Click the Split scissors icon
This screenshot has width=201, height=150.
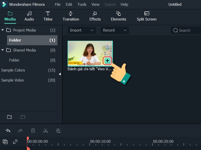pos(45,130)
